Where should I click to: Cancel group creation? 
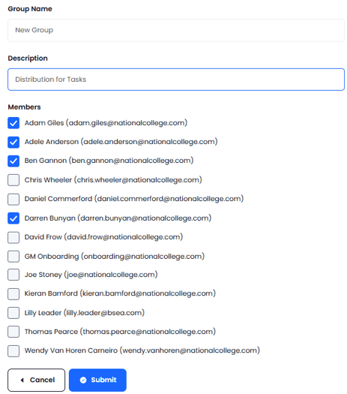(37, 380)
